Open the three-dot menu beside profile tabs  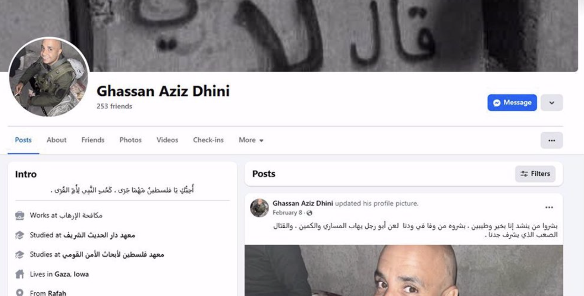(x=552, y=140)
